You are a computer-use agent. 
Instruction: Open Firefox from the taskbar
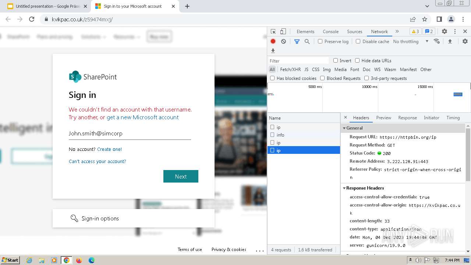pos(79,260)
